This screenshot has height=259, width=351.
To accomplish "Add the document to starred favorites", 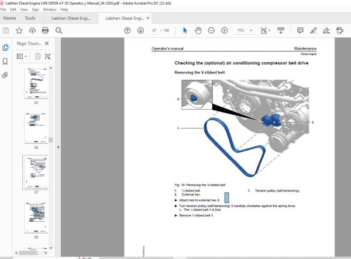I will [x=19, y=30].
